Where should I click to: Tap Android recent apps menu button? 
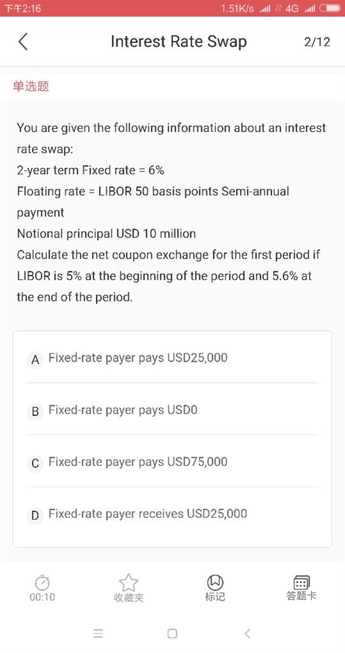98,634
